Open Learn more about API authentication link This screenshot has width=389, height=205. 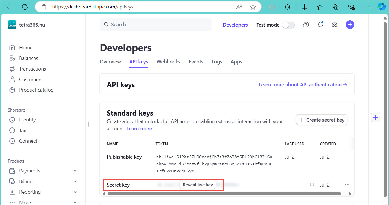[x=303, y=85]
